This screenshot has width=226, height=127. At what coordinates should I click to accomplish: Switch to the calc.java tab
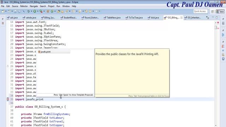click(12, 18)
